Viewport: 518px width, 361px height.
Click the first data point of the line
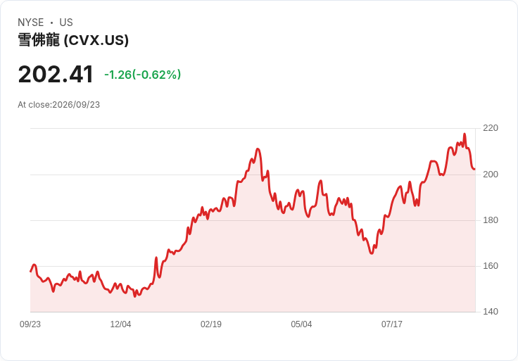[30, 272]
